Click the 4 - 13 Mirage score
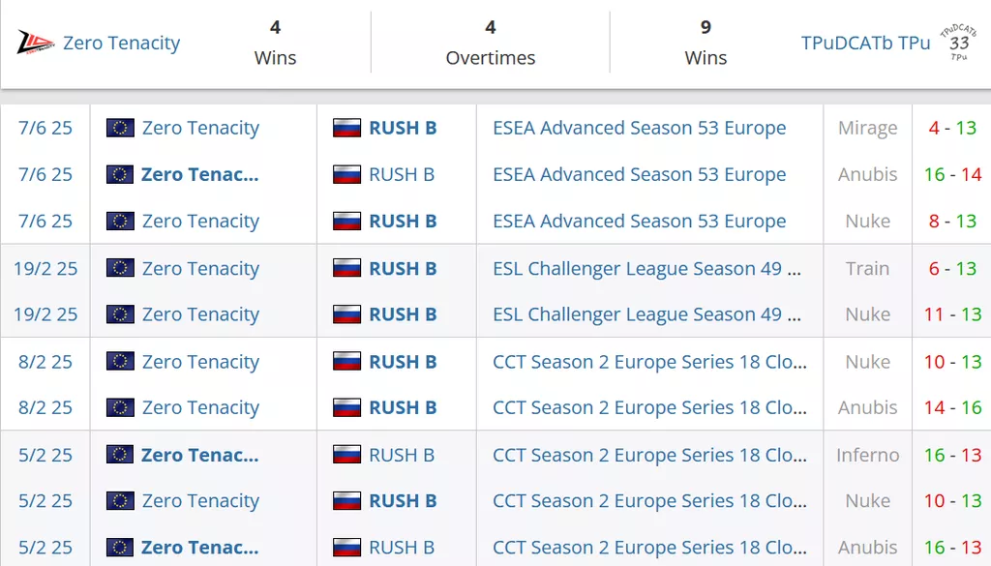The image size is (991, 566). pos(952,128)
